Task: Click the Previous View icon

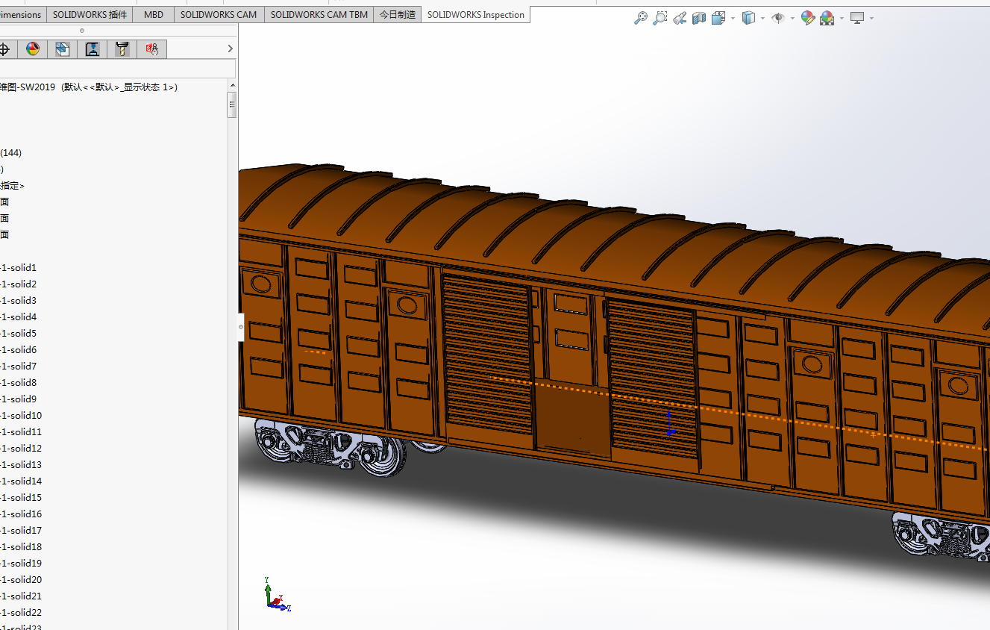Action: [680, 18]
